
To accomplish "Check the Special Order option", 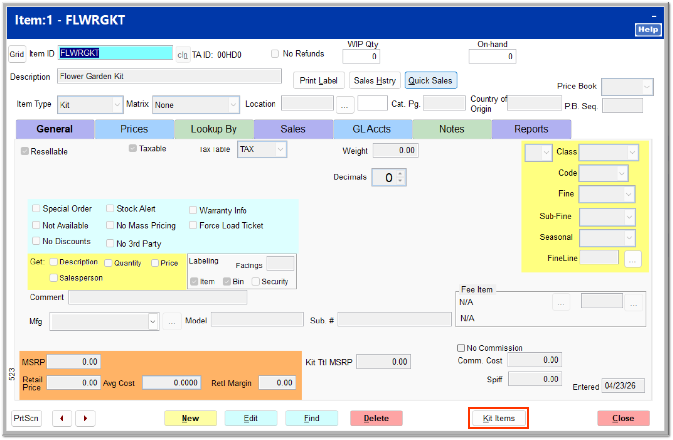I will (x=36, y=209).
